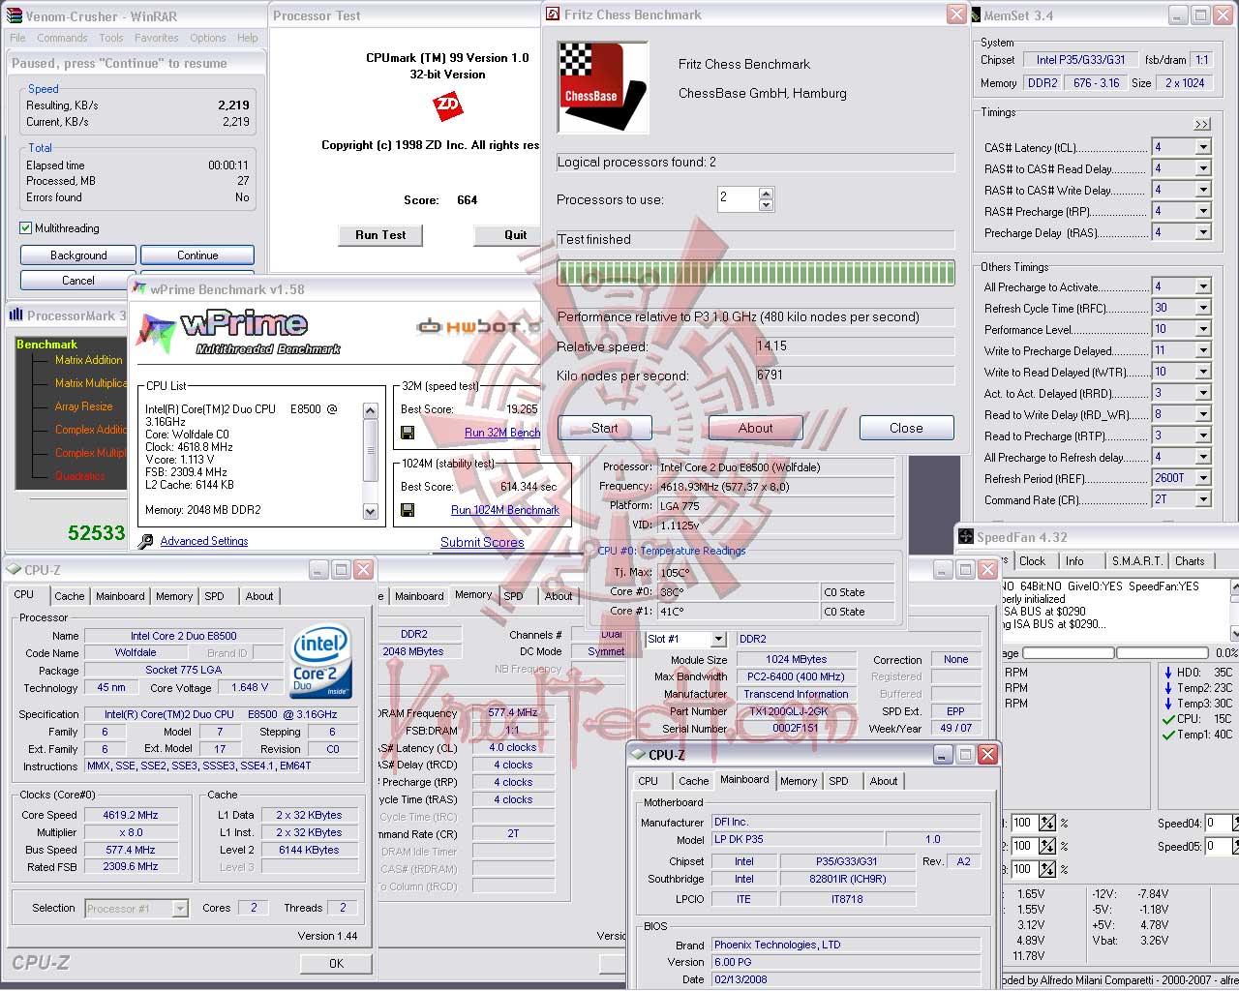This screenshot has width=1239, height=991.
Task: Click the wPrime CPU List scroll down arrow
Action: pyautogui.click(x=370, y=511)
